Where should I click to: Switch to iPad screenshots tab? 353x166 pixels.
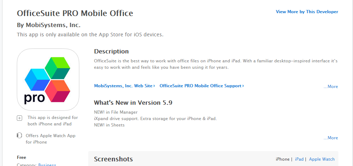click(x=299, y=159)
